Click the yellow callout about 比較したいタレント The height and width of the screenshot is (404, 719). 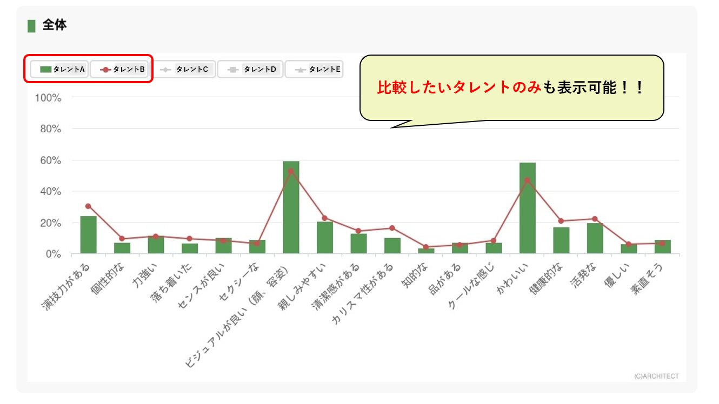[511, 87]
